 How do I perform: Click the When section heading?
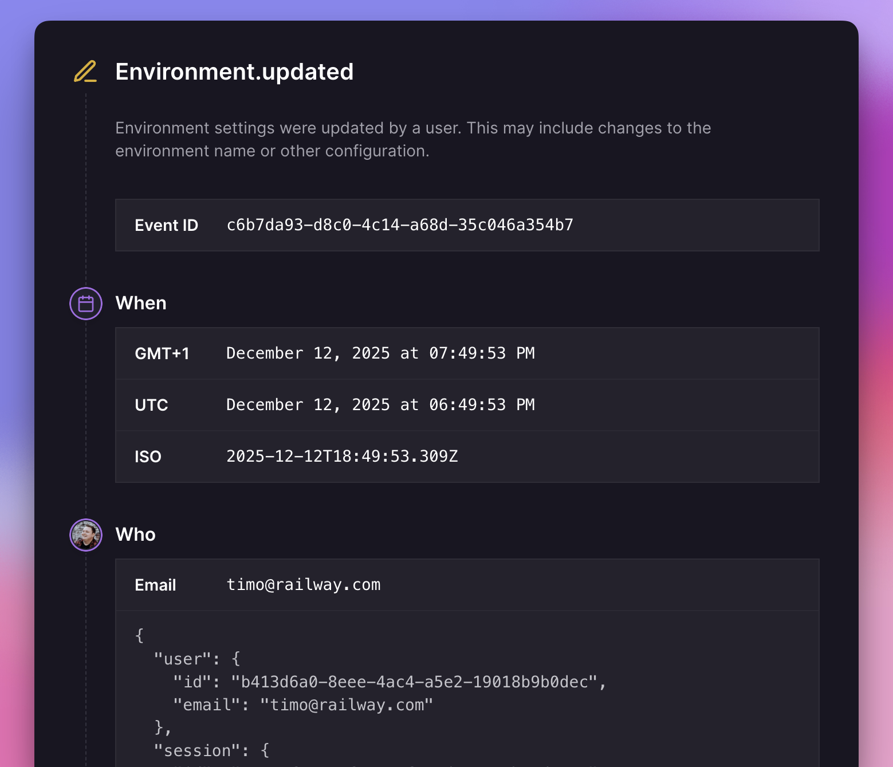(x=141, y=303)
